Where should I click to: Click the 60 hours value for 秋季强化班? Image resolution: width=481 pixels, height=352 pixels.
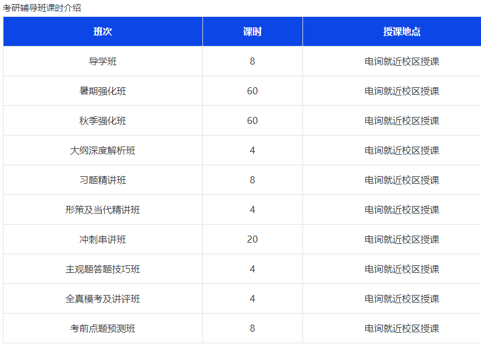[252, 120]
